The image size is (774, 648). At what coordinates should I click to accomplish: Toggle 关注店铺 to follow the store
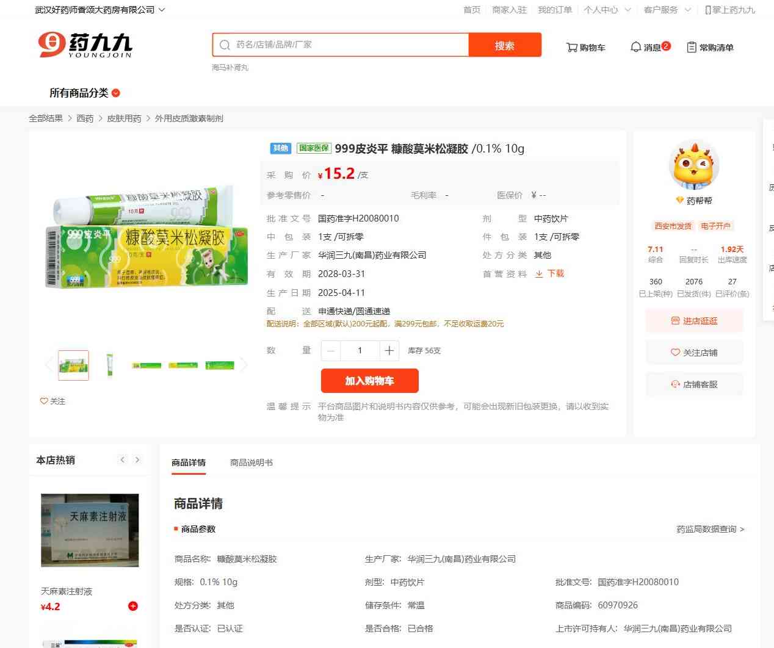pyautogui.click(x=694, y=352)
